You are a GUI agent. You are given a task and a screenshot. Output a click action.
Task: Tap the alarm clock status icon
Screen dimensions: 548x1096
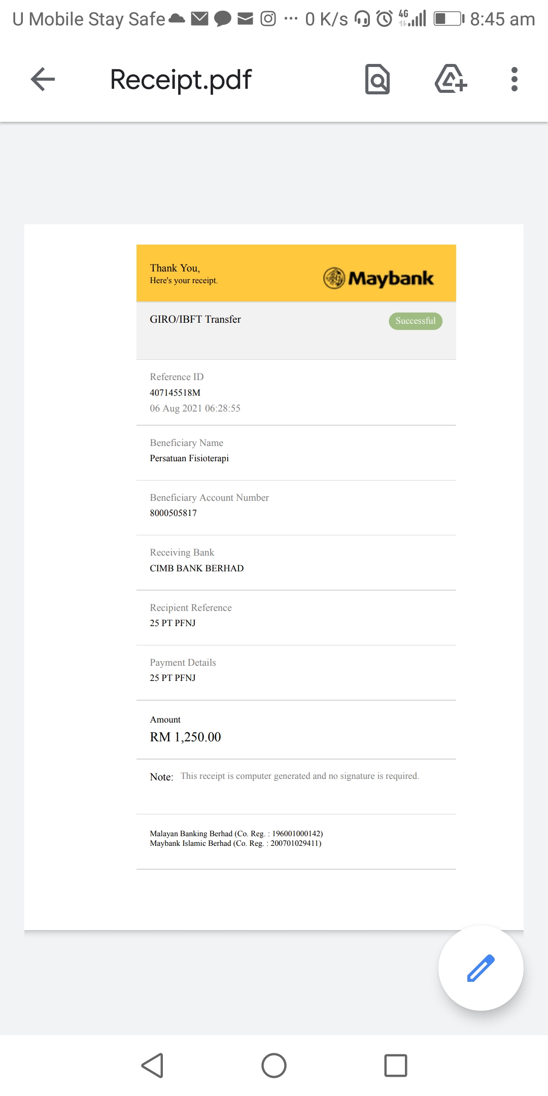(385, 19)
